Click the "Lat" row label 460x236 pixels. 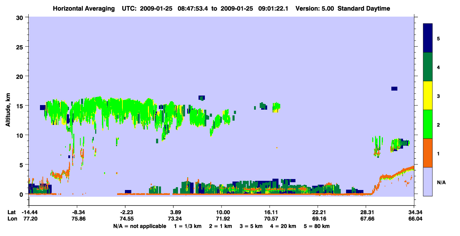pyautogui.click(x=12, y=212)
